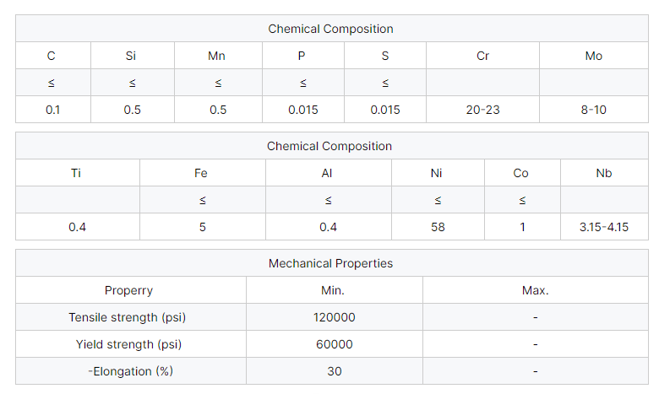Click the 0.015 value under S

tap(385, 110)
